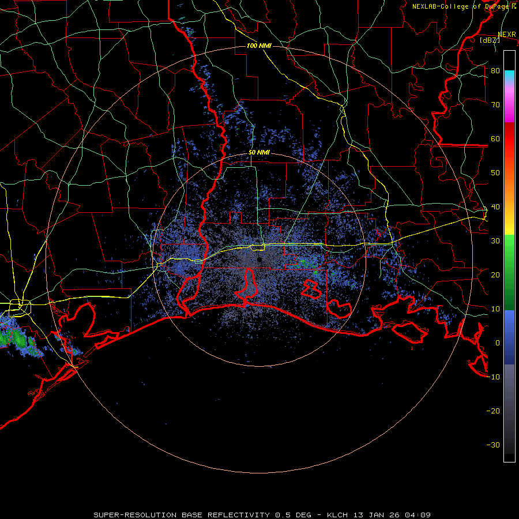The height and width of the screenshot is (519, 519).
Task: Click the 10 value on the dBZ scale
Action: (495, 309)
